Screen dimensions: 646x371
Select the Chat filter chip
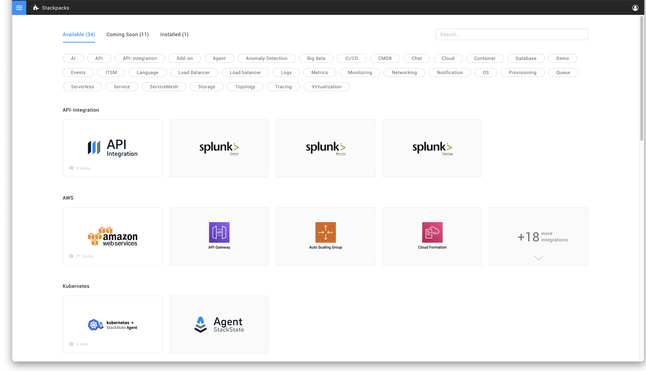coord(417,58)
